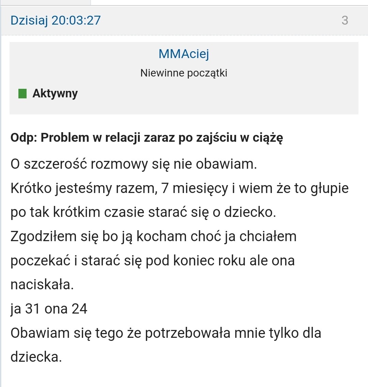
Task: Click the final word 'dziecka.'
Action: (x=36, y=357)
